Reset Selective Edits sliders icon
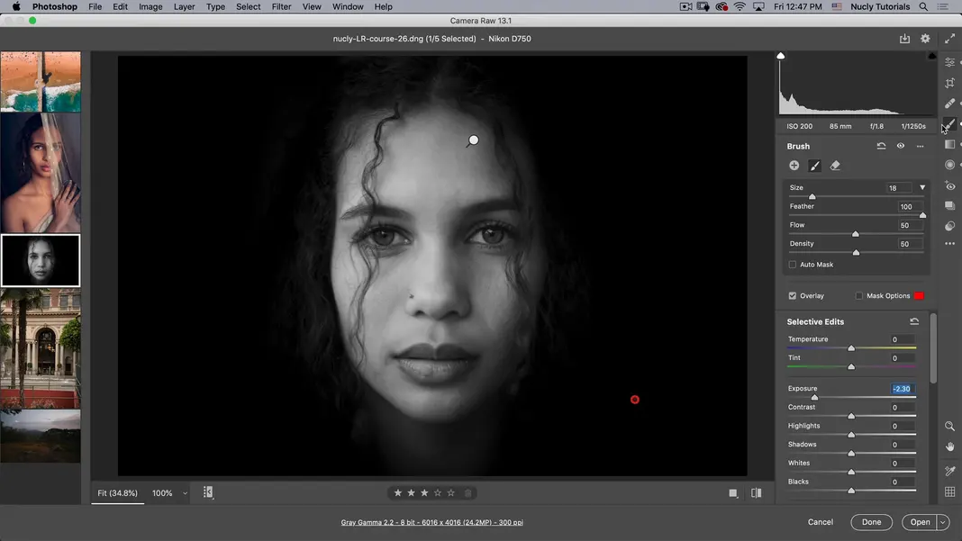The height and width of the screenshot is (541, 962). tap(914, 321)
